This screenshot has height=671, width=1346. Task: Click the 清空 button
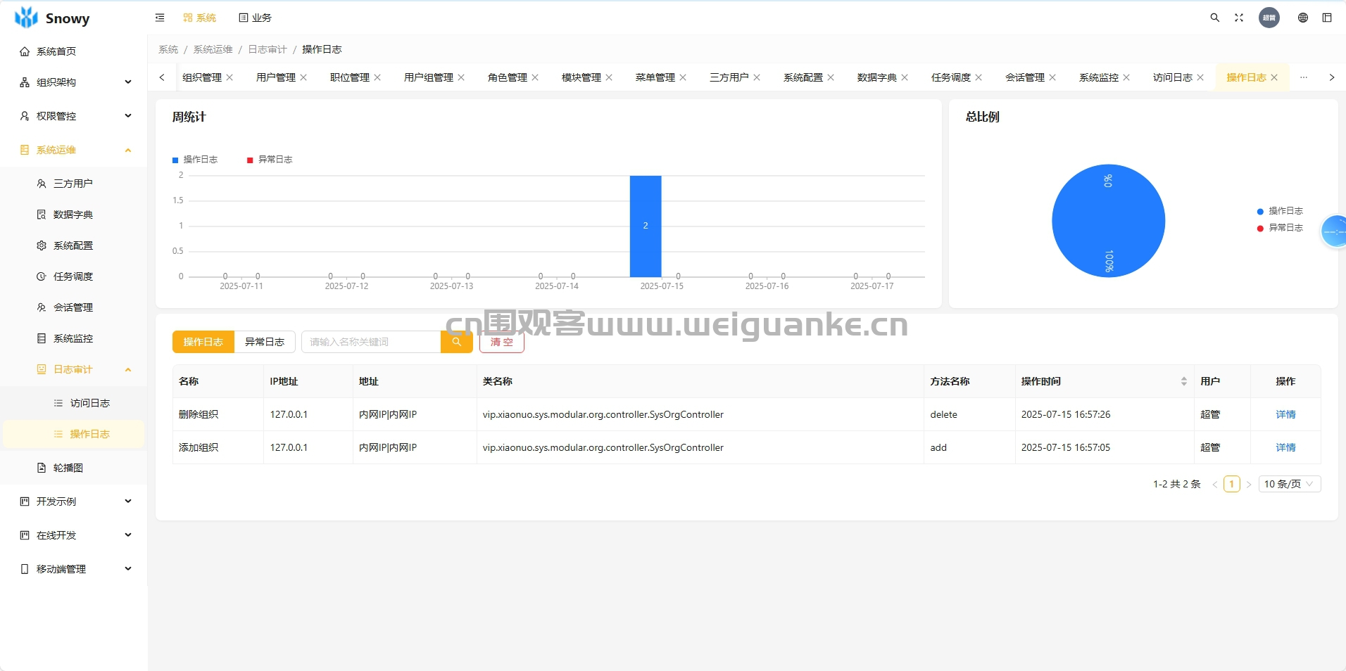click(502, 342)
